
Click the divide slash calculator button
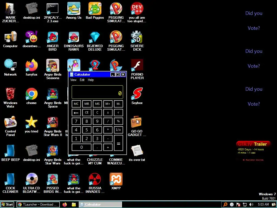point(108,121)
